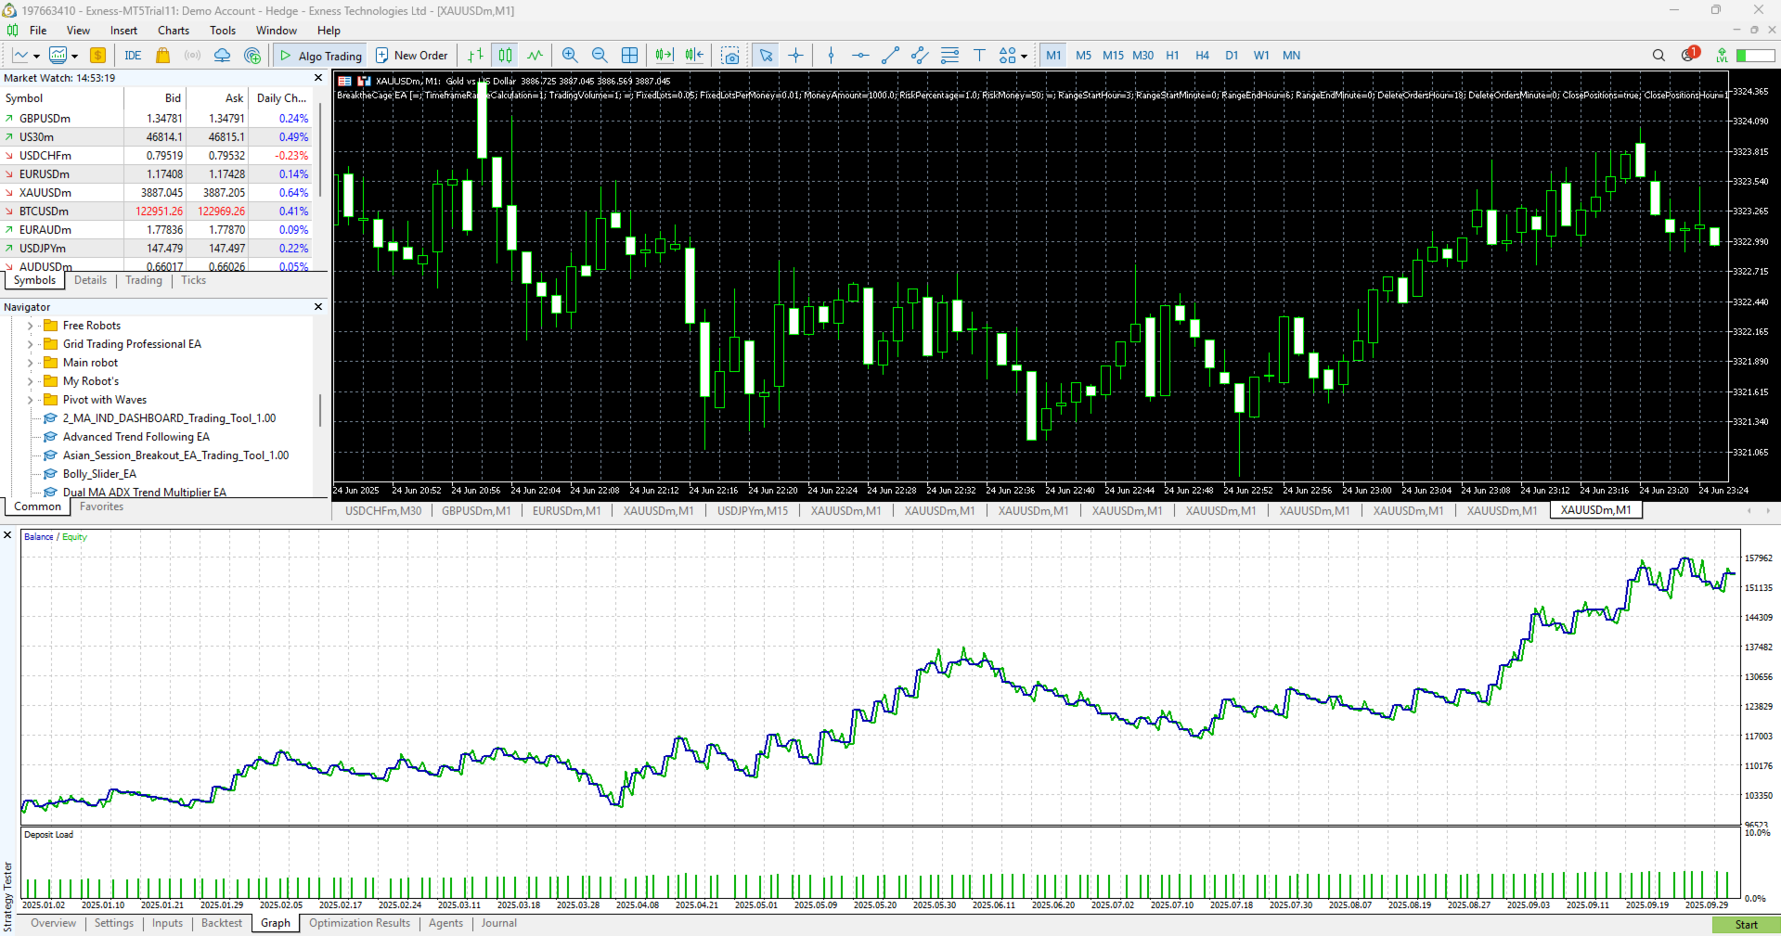
Task: Switch chart to candlesticks mode
Action: pyautogui.click(x=505, y=56)
